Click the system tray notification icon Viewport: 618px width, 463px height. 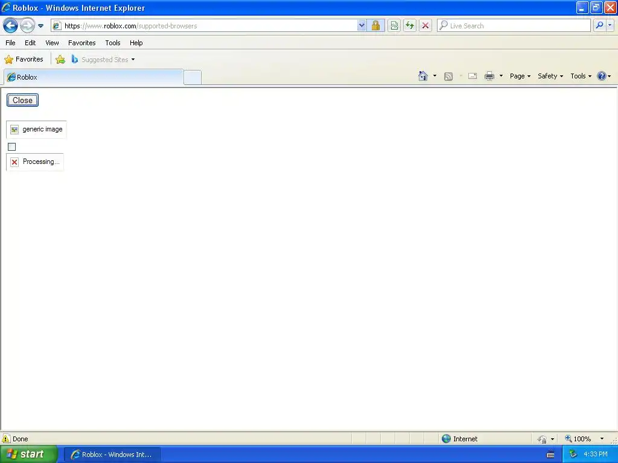(573, 455)
